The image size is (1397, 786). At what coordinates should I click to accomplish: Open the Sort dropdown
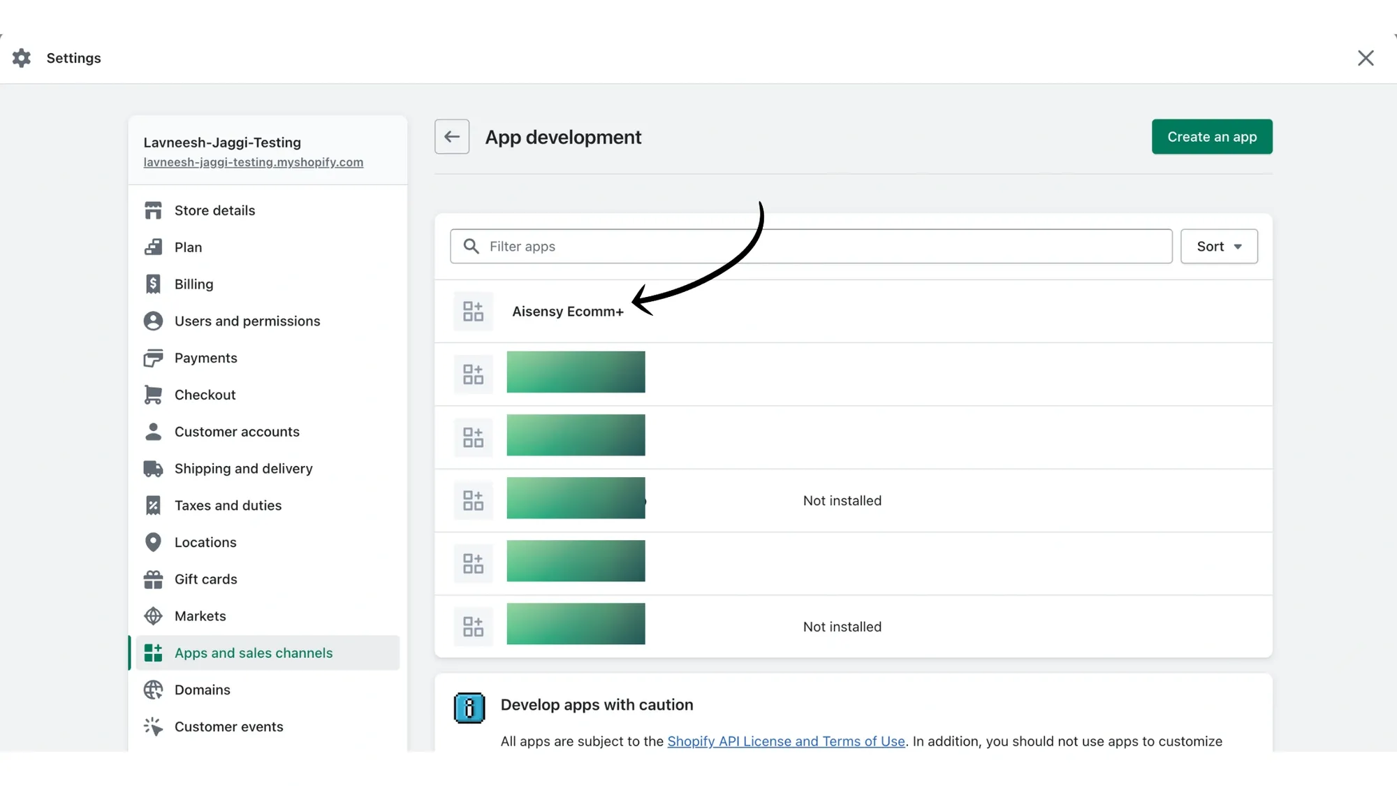[1218, 246]
